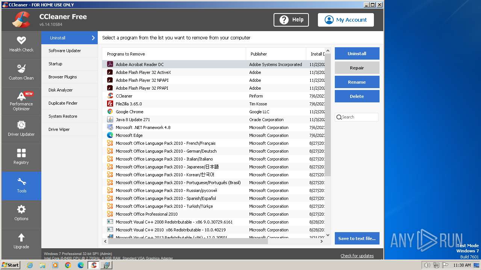Select Visual C++ 2010 x86 Redistributable row

213,229
